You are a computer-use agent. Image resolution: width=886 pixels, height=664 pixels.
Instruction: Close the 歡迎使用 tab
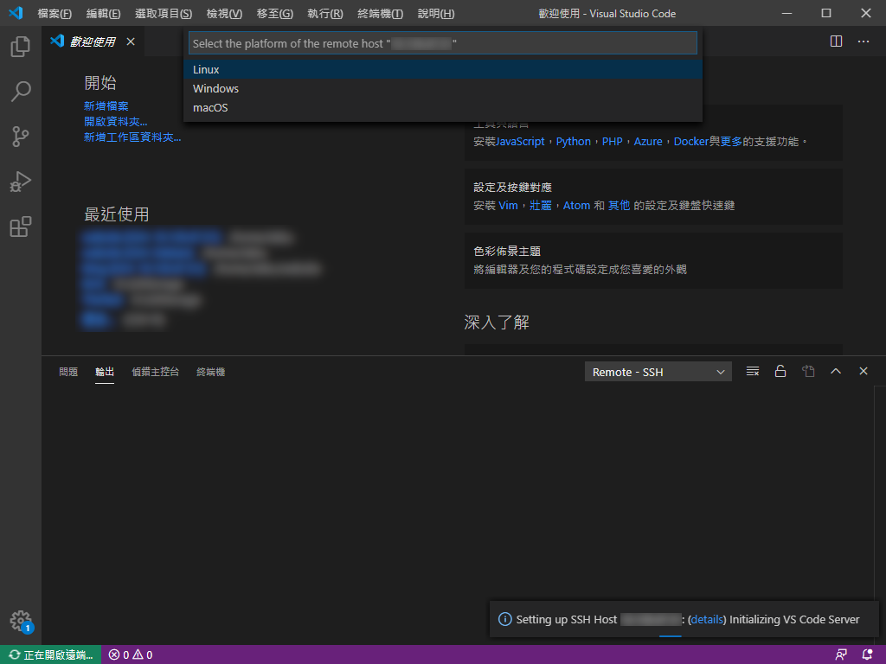pos(131,41)
